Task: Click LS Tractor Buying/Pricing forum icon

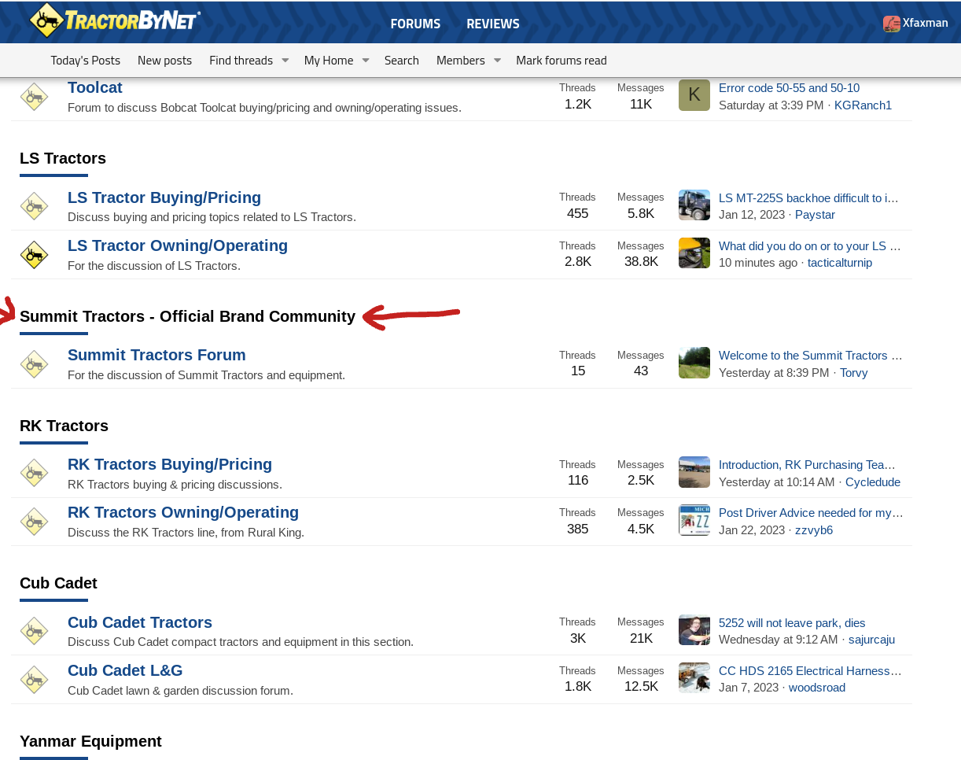Action: 34,206
